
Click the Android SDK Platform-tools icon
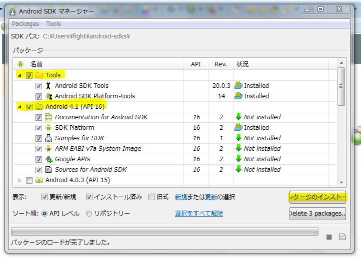(x=48, y=96)
